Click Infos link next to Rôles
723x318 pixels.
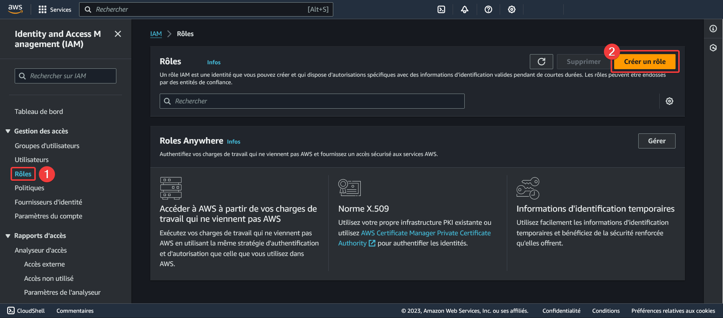tap(214, 62)
